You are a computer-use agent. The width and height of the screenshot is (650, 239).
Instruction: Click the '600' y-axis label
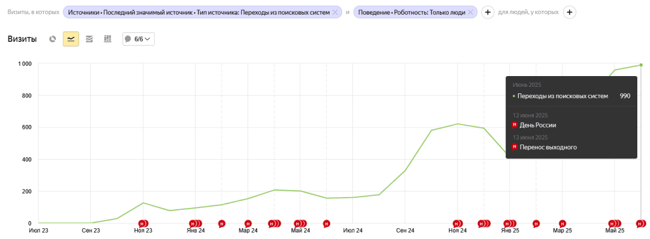pyautogui.click(x=27, y=127)
